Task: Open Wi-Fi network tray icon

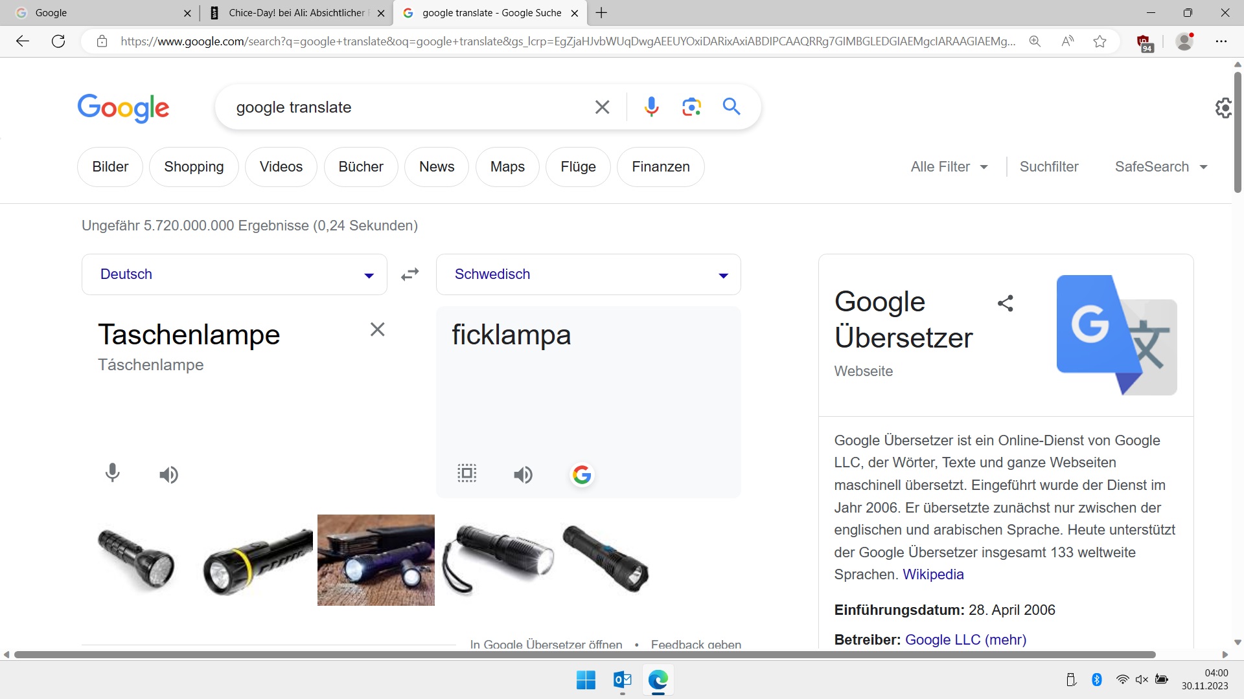Action: [x=1122, y=680]
